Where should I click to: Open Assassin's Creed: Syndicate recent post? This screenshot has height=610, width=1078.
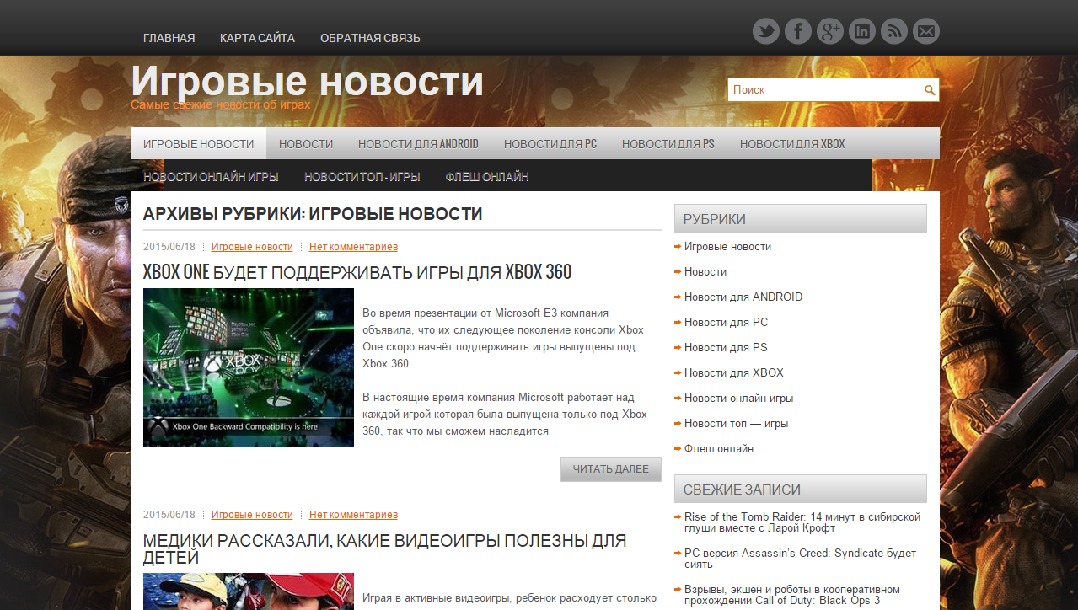point(800,559)
